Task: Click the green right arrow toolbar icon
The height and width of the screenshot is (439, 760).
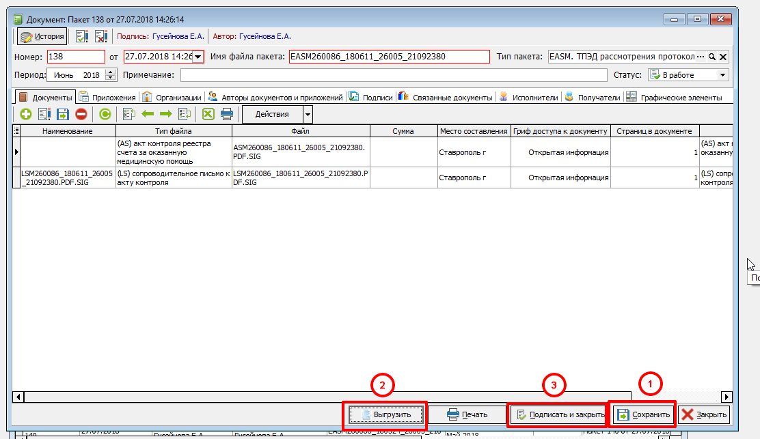Action: (165, 114)
